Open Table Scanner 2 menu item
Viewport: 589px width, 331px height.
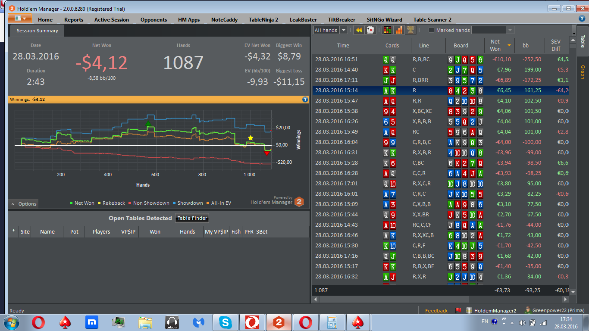(x=432, y=19)
